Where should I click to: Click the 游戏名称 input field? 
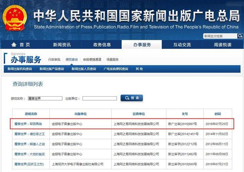[x=45, y=98]
